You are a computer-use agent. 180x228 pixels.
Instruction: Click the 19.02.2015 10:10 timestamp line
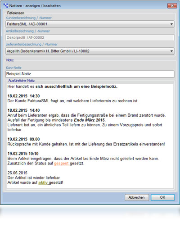point(23,154)
